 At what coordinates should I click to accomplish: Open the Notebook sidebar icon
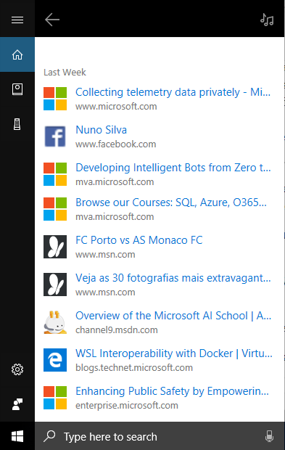(x=17, y=89)
